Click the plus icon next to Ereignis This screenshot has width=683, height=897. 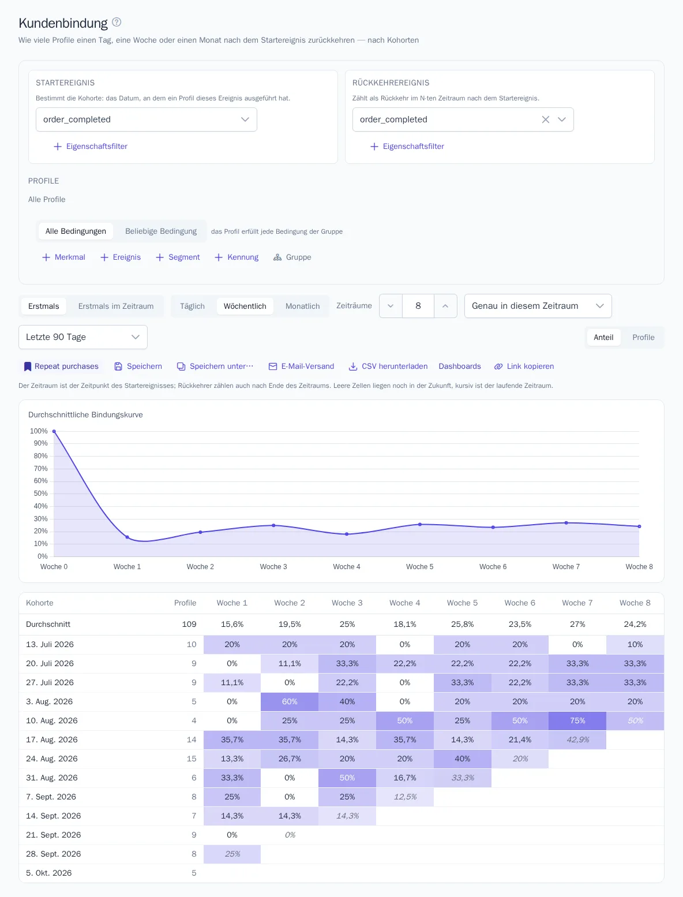(x=104, y=257)
